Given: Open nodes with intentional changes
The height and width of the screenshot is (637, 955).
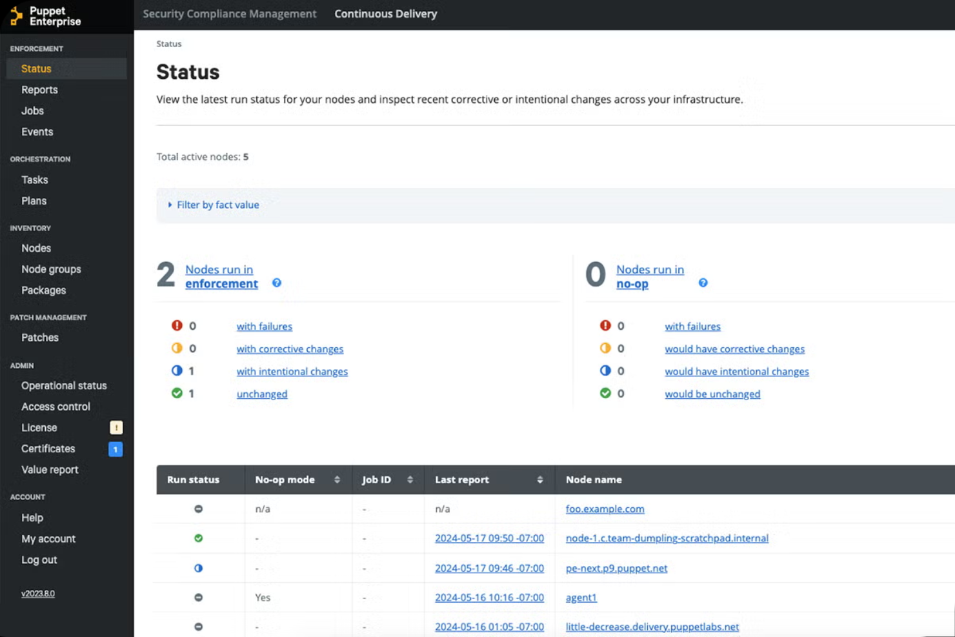Looking at the screenshot, I should pyautogui.click(x=292, y=371).
